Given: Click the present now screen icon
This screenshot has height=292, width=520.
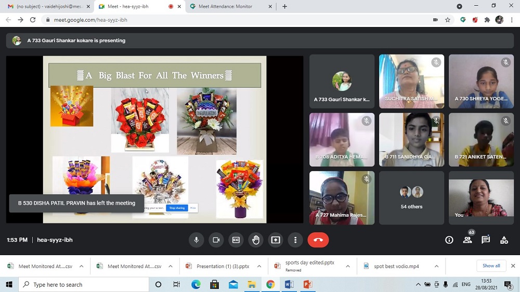Looking at the screenshot, I should [276, 240].
